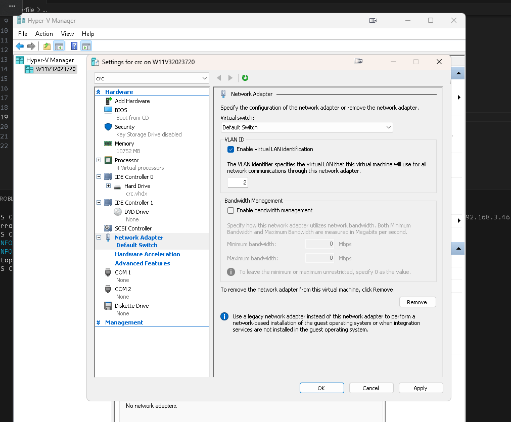511x422 pixels.
Task: Select the Memory item
Action: coord(124,144)
